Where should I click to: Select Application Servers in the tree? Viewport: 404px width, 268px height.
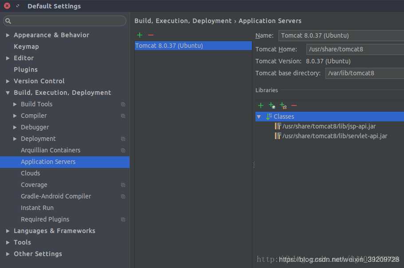[x=65, y=162]
